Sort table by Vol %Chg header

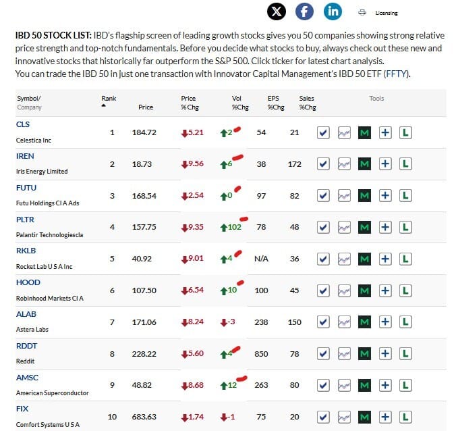point(240,103)
